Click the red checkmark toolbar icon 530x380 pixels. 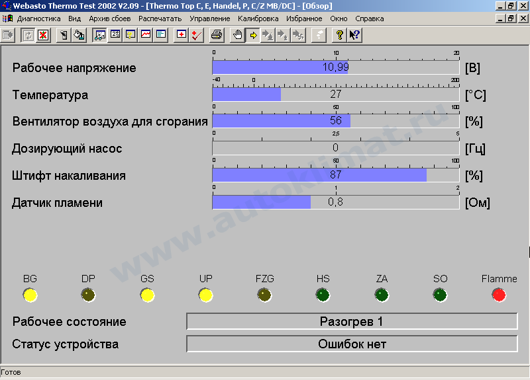(197, 35)
